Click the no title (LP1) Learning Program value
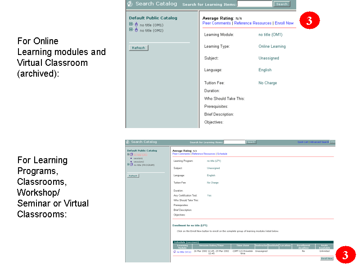 pos(214,161)
